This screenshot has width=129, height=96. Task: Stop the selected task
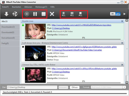click(44, 14)
